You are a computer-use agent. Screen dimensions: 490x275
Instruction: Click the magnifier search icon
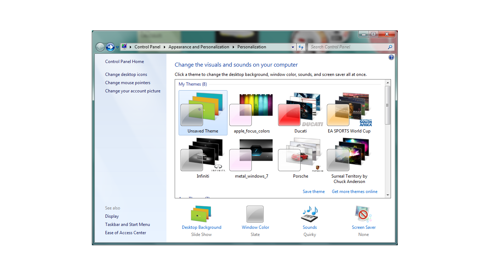(390, 47)
